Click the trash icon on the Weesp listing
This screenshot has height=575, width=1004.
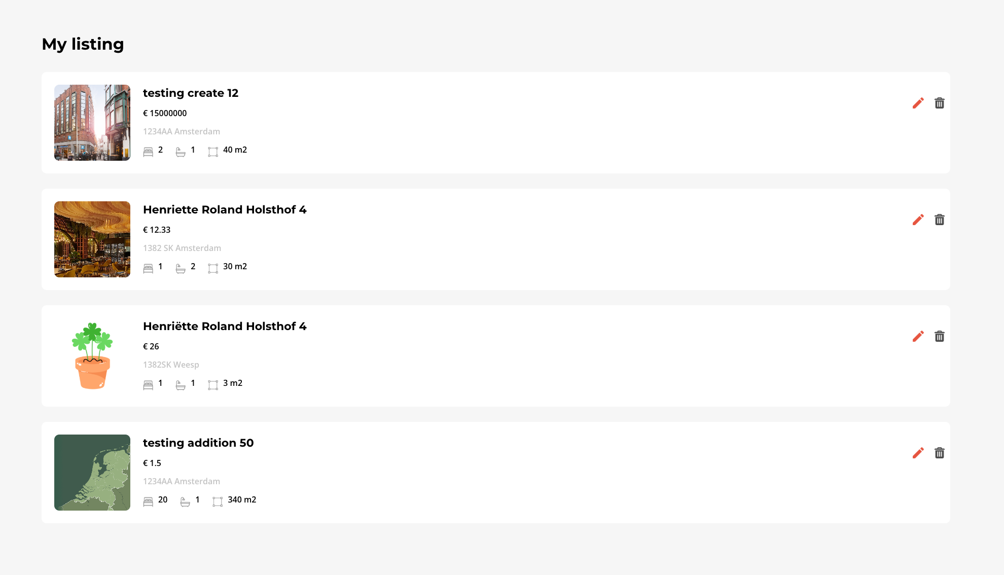click(x=940, y=336)
